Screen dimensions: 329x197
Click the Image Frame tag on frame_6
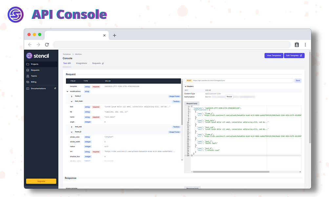(x=175, y=132)
